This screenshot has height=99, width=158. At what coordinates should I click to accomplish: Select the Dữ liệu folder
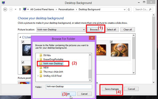tap(47, 55)
